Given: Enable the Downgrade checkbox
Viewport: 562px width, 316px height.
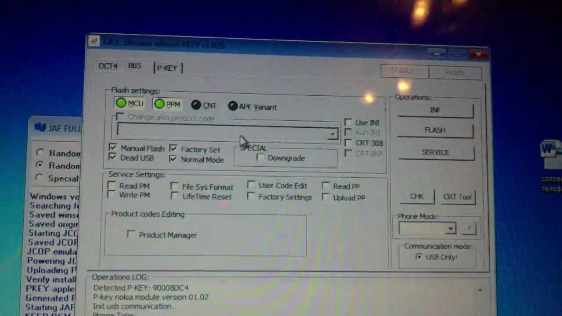Looking at the screenshot, I should point(260,157).
